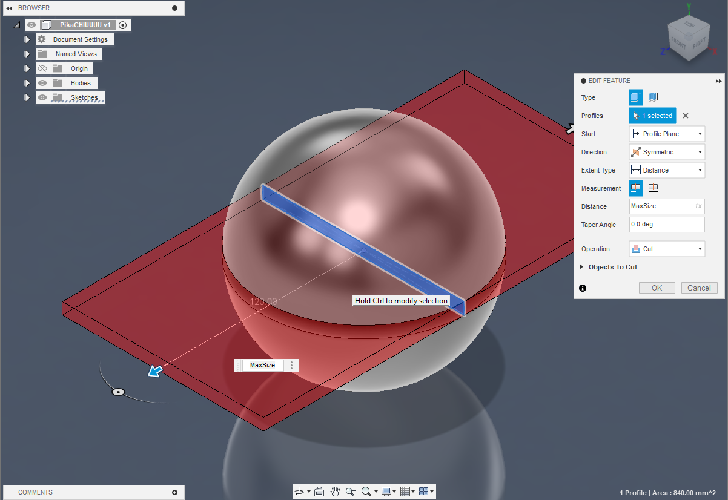Open the Direction dropdown showing Symmetric
Viewport: 728px width, 500px height.
667,152
